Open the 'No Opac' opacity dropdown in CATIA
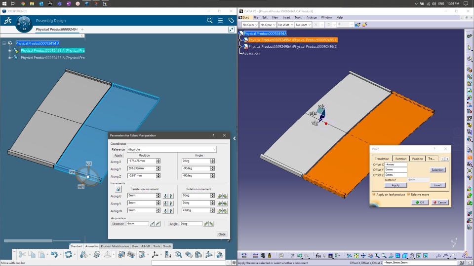This screenshot has width=474, height=266. pos(268,25)
